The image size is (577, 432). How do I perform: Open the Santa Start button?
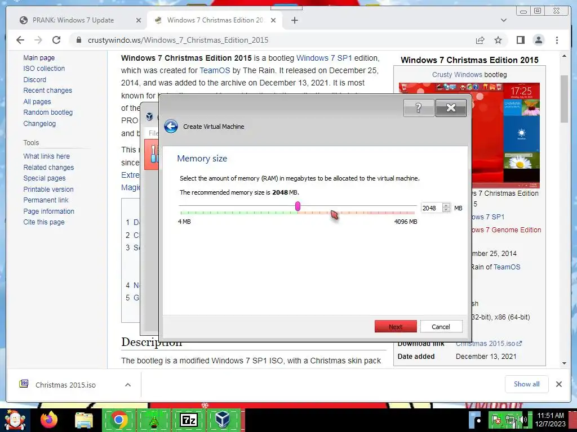click(x=15, y=420)
